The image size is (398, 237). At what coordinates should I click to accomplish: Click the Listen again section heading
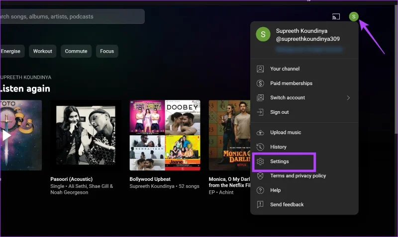(25, 89)
